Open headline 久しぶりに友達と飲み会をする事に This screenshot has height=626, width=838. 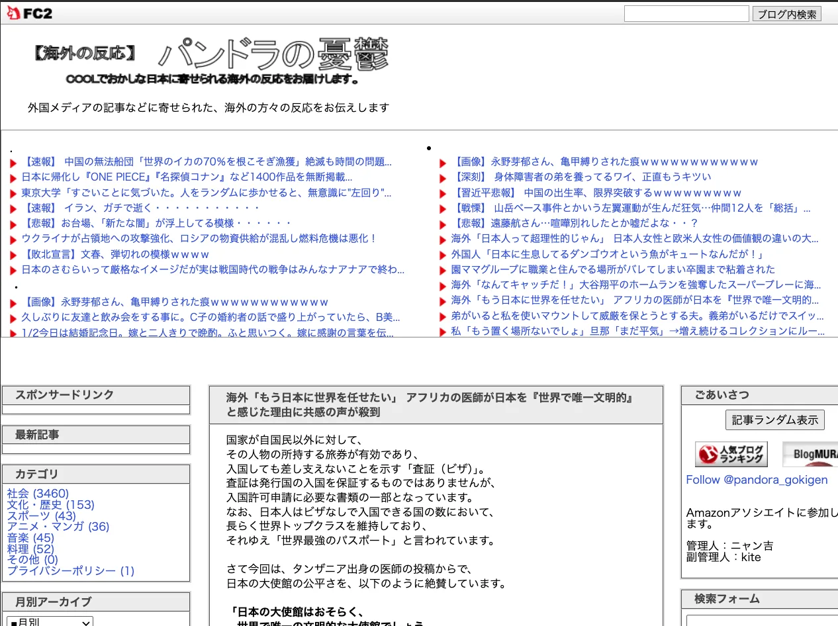(x=211, y=317)
